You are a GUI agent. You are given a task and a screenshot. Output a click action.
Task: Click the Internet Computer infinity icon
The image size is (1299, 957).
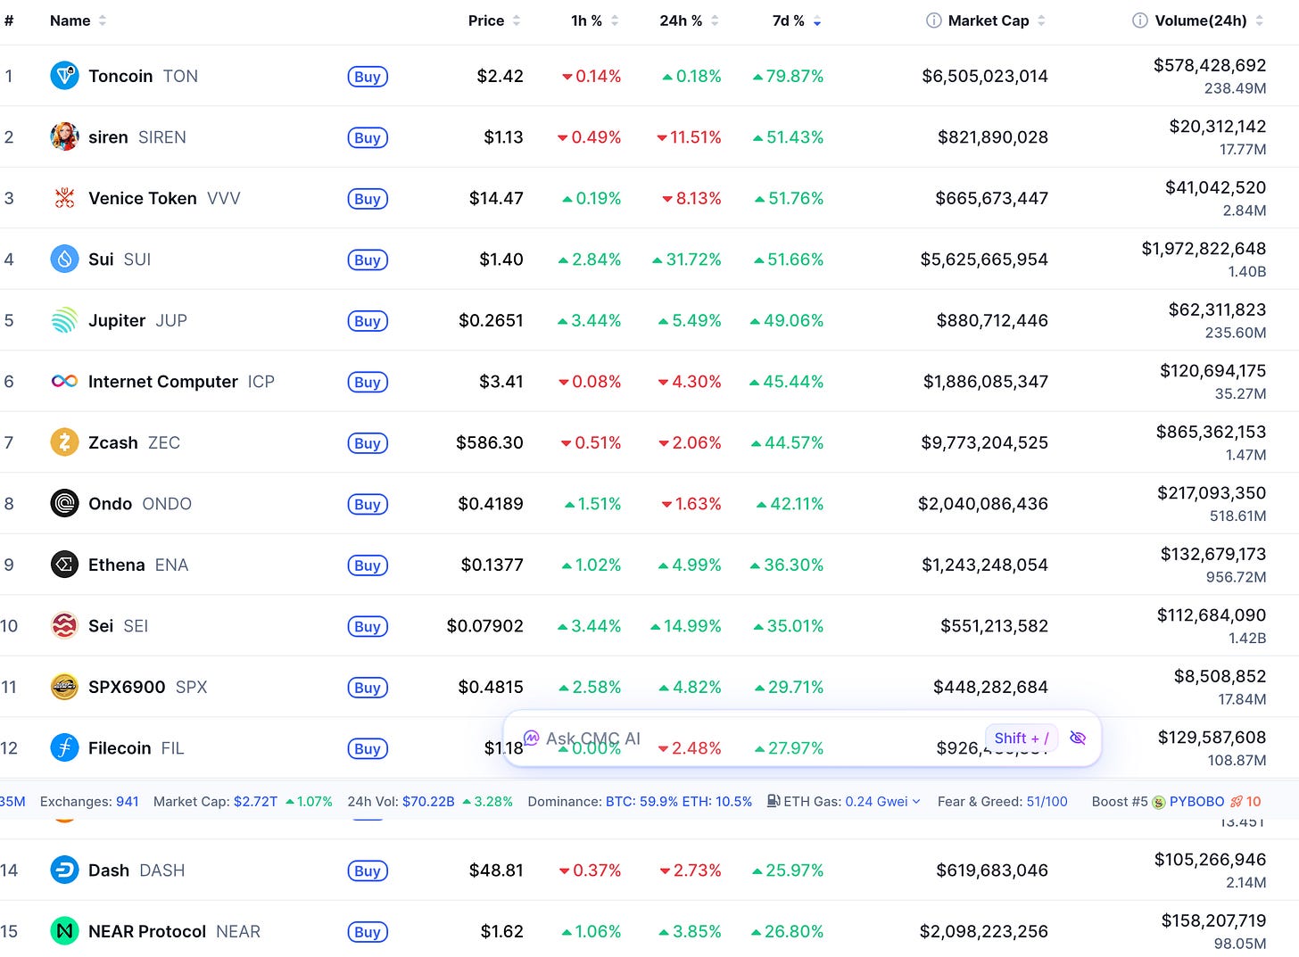click(x=64, y=381)
